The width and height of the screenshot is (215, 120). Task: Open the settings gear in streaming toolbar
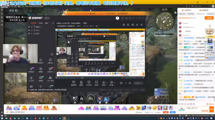coord(130,83)
